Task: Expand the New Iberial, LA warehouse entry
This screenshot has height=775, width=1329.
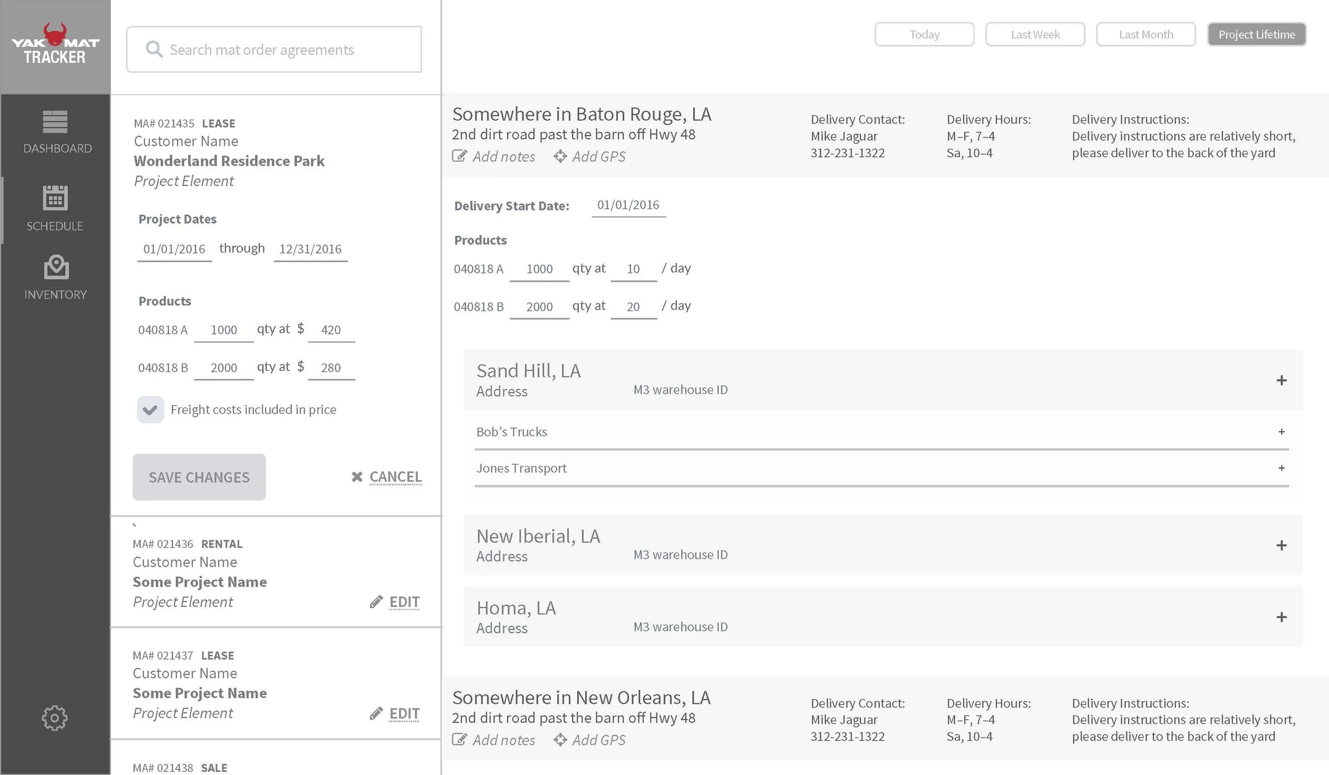Action: [1282, 545]
